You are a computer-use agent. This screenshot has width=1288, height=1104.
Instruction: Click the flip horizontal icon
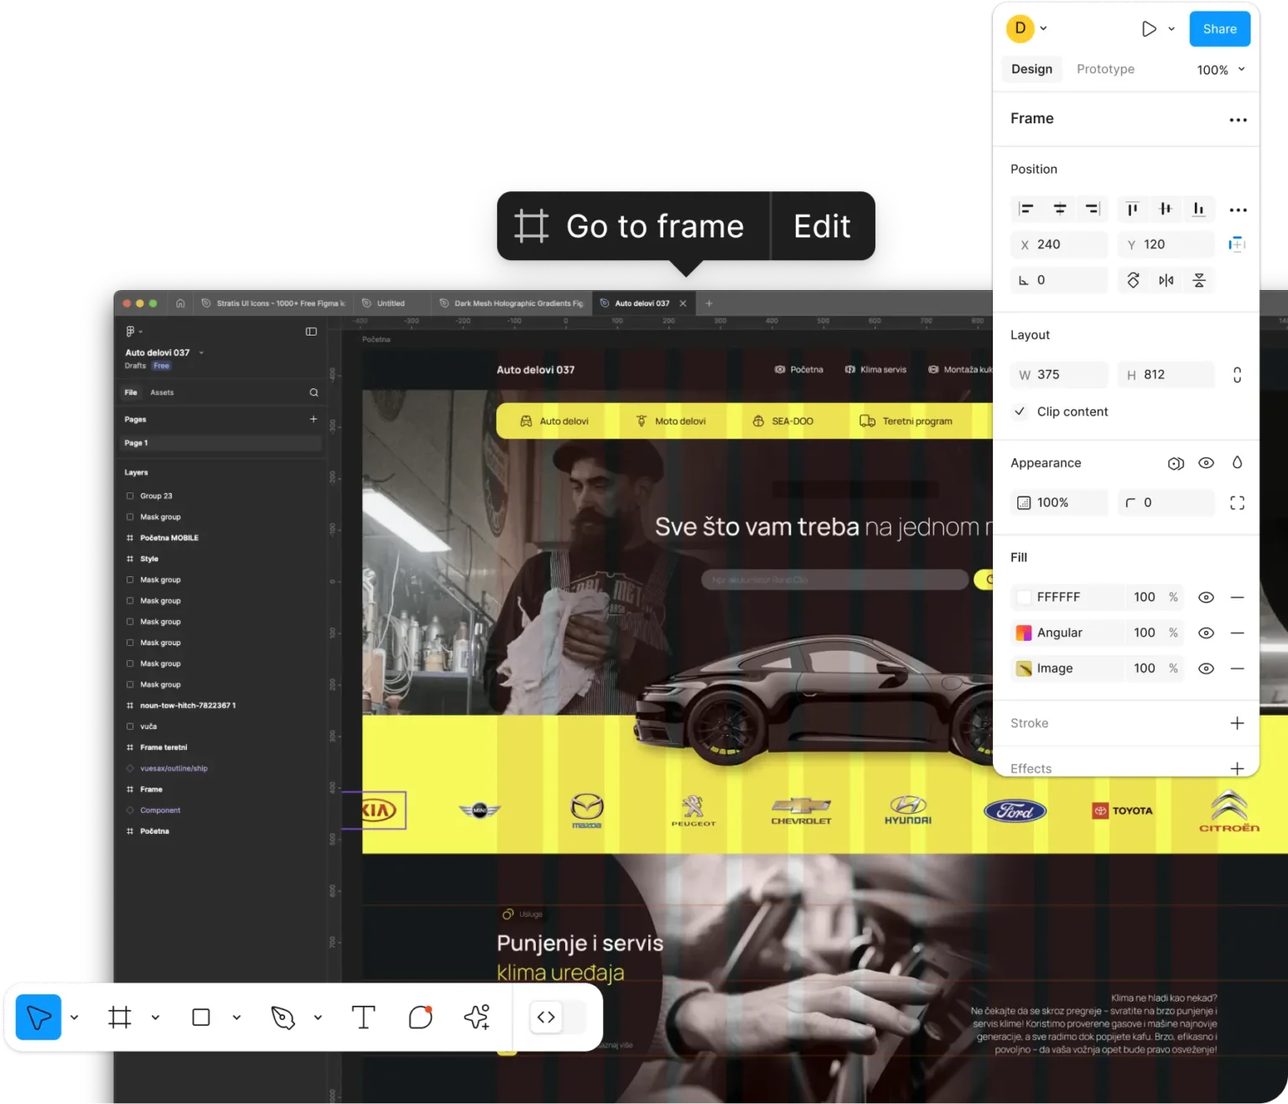coord(1166,280)
